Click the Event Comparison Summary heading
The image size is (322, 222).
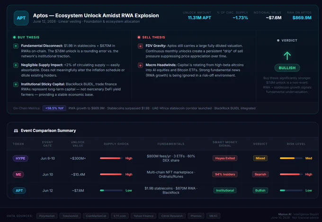48,131
